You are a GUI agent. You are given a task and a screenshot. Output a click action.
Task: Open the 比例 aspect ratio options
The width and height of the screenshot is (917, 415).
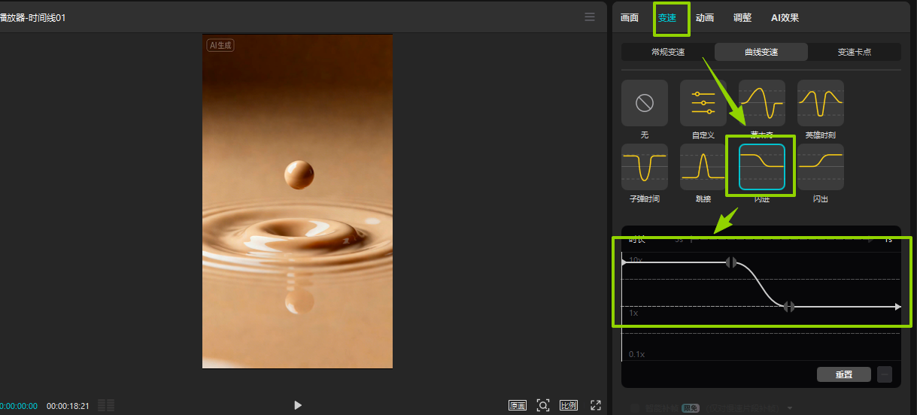click(x=568, y=405)
